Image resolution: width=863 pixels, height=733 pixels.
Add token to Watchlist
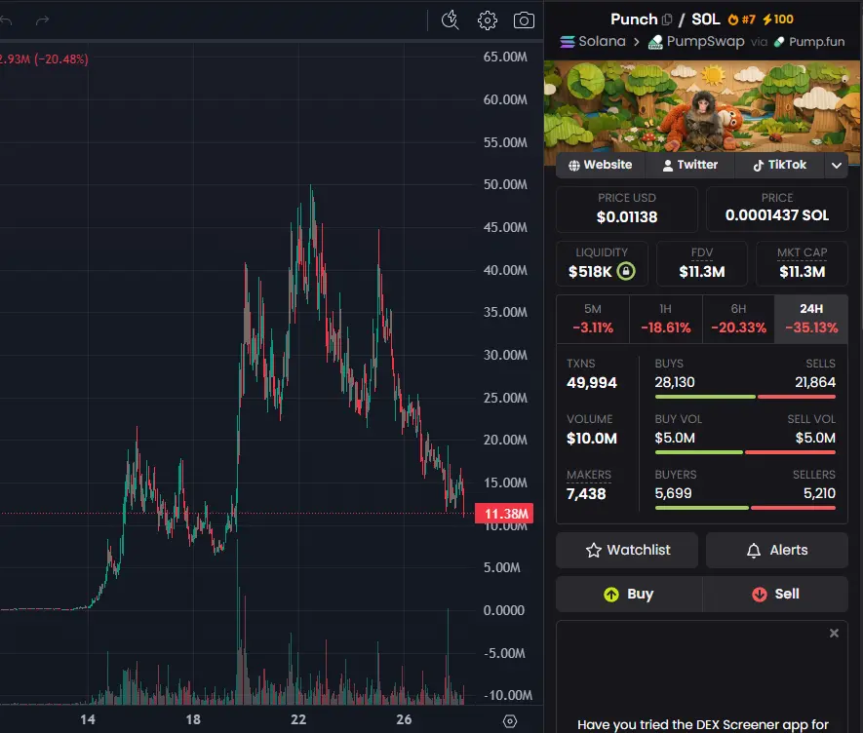pyautogui.click(x=627, y=551)
